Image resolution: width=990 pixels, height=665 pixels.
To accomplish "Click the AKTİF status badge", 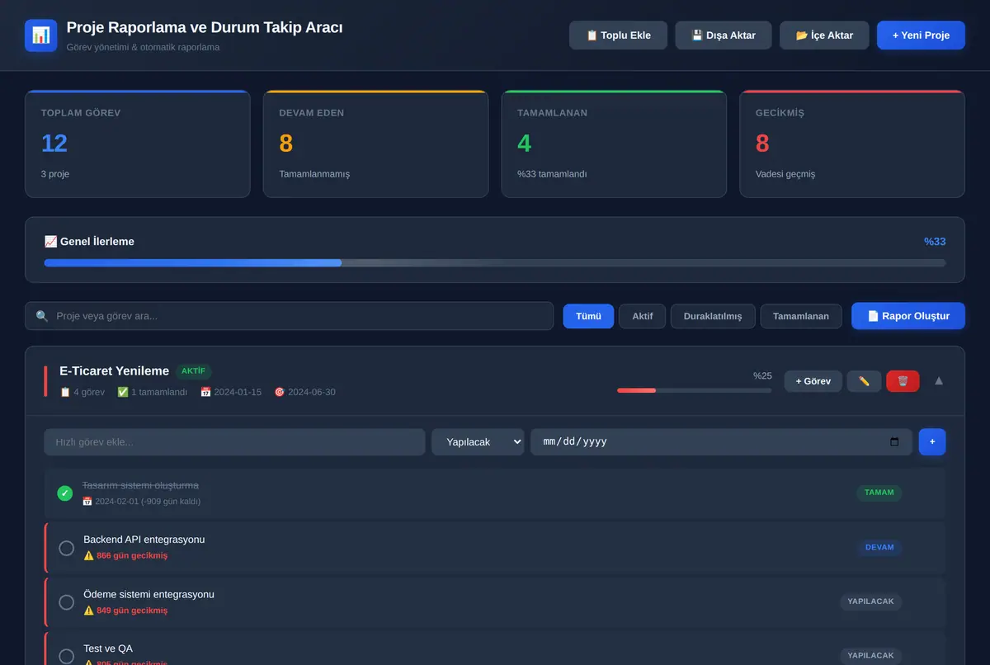I will point(193,371).
